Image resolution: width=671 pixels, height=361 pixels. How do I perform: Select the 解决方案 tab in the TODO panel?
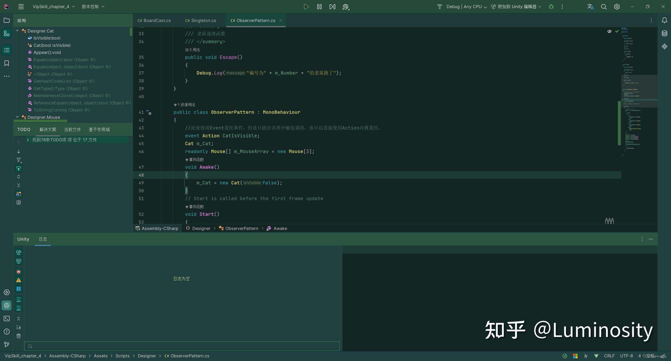[48, 129]
